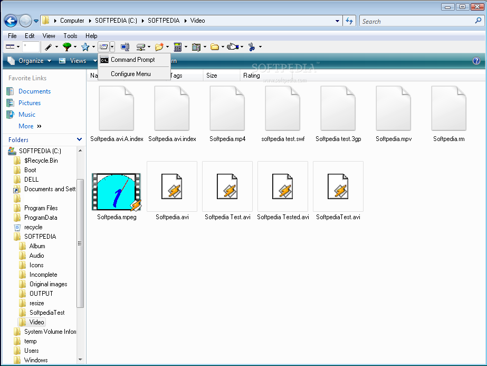
Task: Click the Forward navigation arrow
Action: [25, 21]
